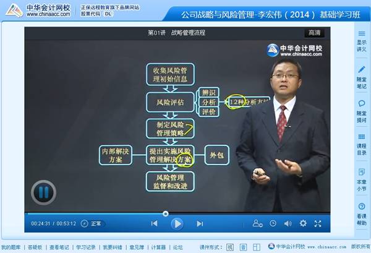Open 我的题库 link
This screenshot has height=253, width=371.
[11, 247]
